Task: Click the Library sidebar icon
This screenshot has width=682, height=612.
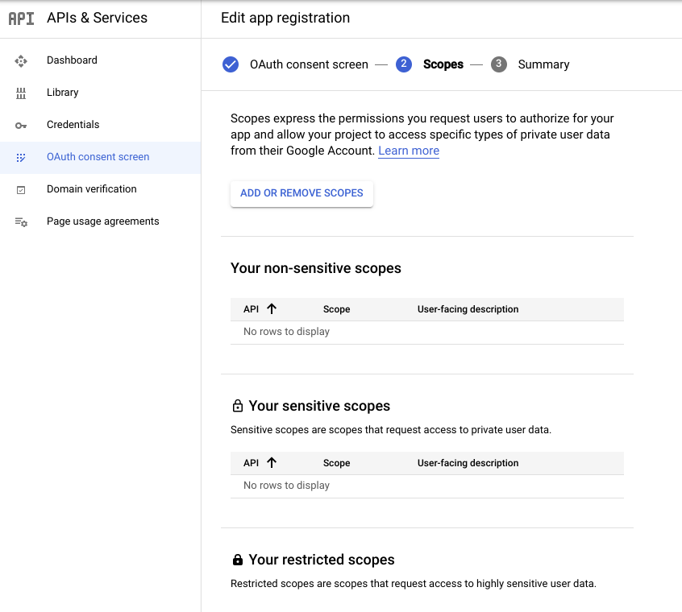Action: [21, 93]
